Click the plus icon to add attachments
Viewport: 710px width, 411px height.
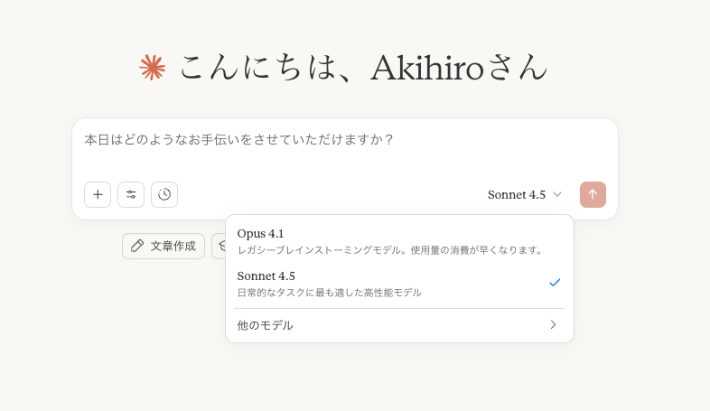(x=98, y=194)
